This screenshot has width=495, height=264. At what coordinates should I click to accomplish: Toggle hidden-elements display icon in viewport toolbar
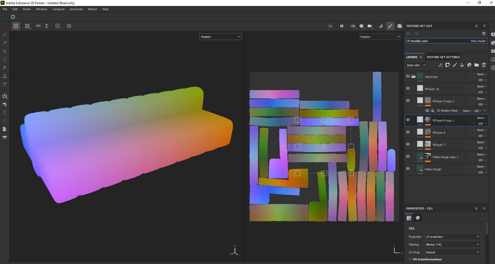tap(330, 26)
